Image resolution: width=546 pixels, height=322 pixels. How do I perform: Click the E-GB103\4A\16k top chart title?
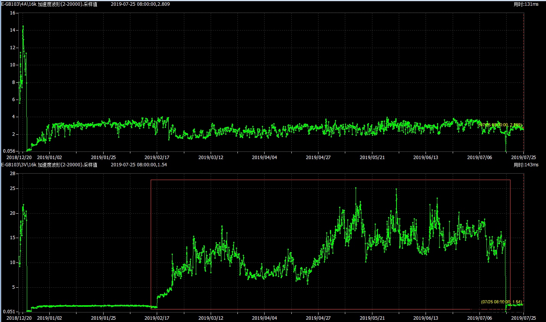pyautogui.click(x=49, y=4)
